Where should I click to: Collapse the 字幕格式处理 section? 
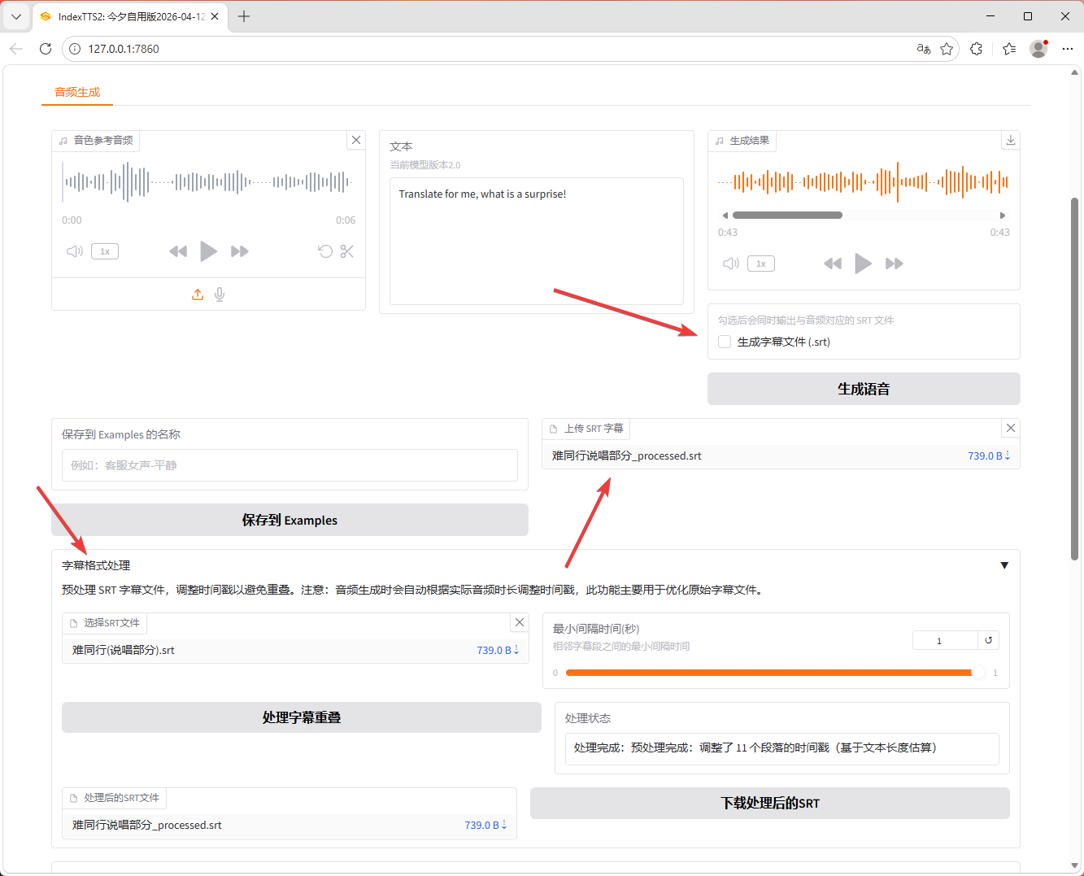pyautogui.click(x=1004, y=564)
